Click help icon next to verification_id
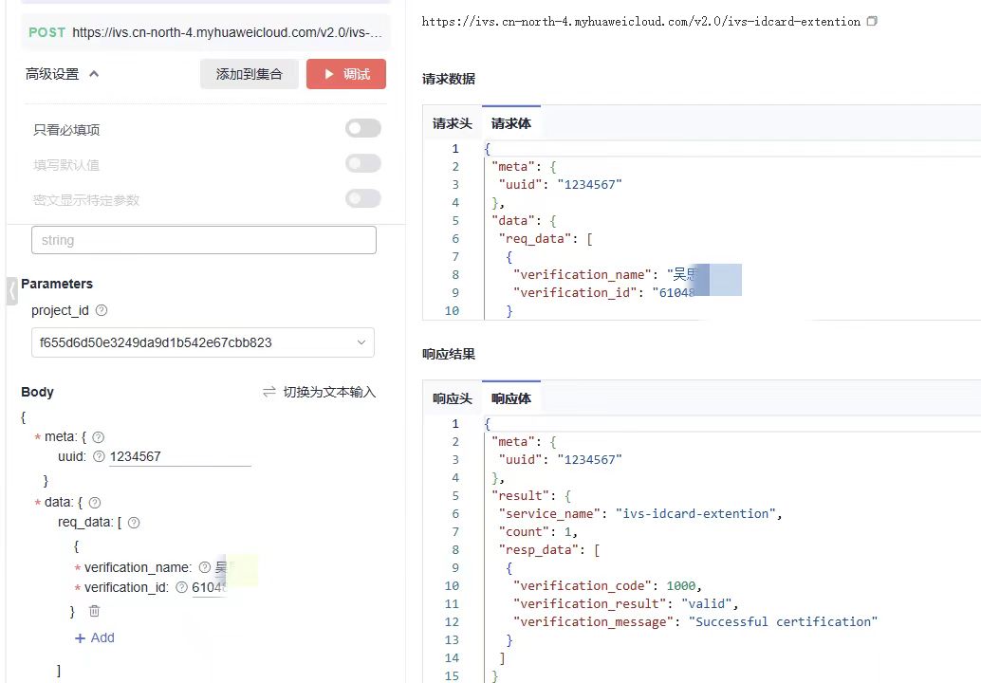The height and width of the screenshot is (683, 981). (x=181, y=587)
